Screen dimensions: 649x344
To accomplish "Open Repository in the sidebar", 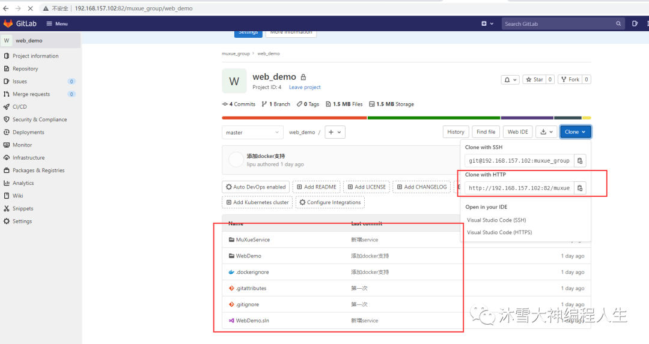I will (25, 68).
